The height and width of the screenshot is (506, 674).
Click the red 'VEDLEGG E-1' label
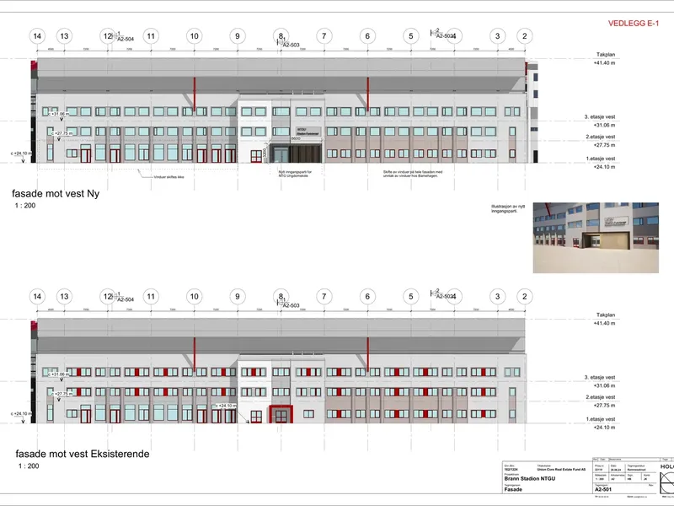tap(634, 24)
